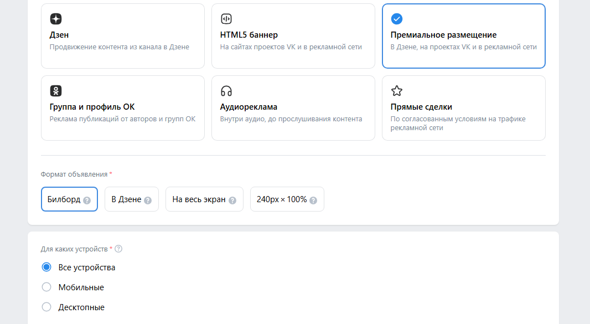Select the На весь экран format
The height and width of the screenshot is (324, 590).
tap(204, 199)
